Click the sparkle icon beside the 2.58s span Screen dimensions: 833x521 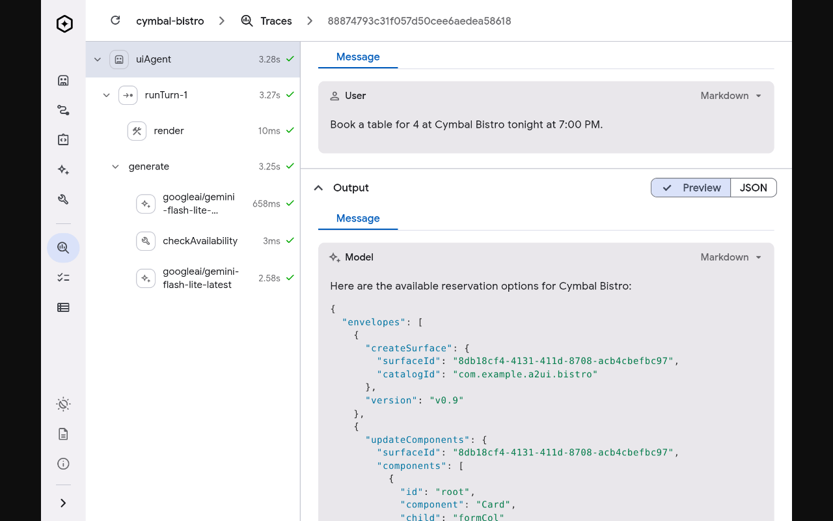(146, 278)
